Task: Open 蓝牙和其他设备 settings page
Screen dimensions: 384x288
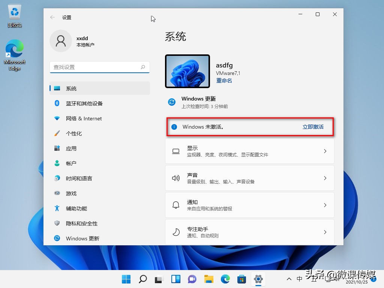Action: click(x=100, y=103)
